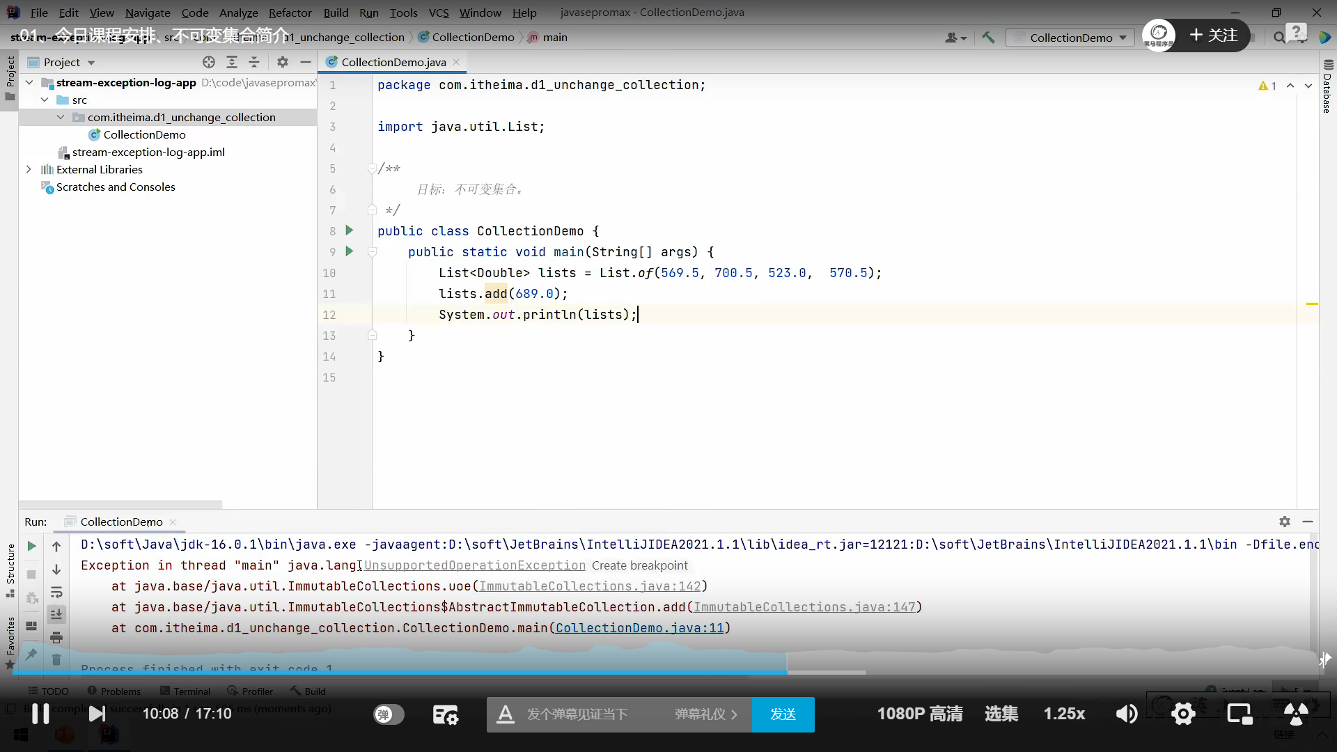The width and height of the screenshot is (1337, 752).
Task: Toggle the danmaku switch in the video player
Action: pyautogui.click(x=388, y=714)
